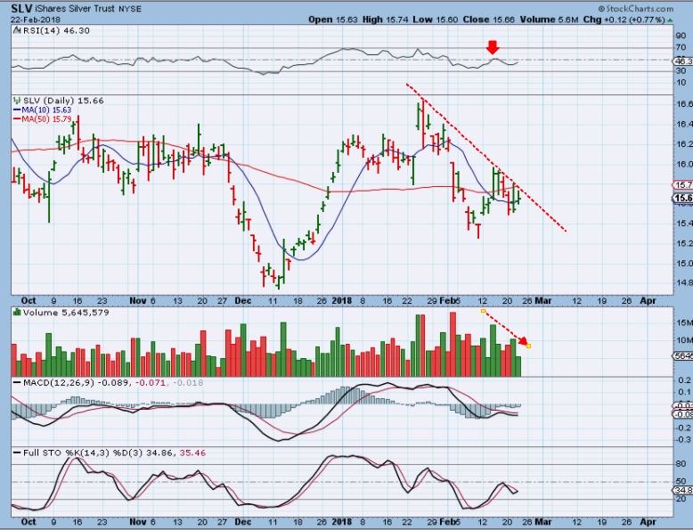Click the 10M volume axis label
Image resolution: width=693 pixels, height=530 pixels.
click(x=684, y=340)
